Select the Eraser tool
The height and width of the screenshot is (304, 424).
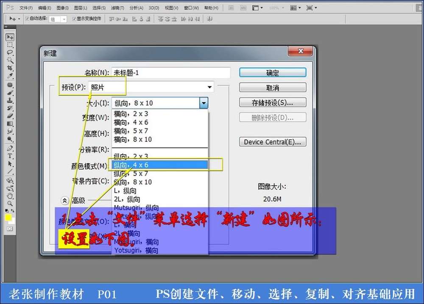[x=10, y=116]
